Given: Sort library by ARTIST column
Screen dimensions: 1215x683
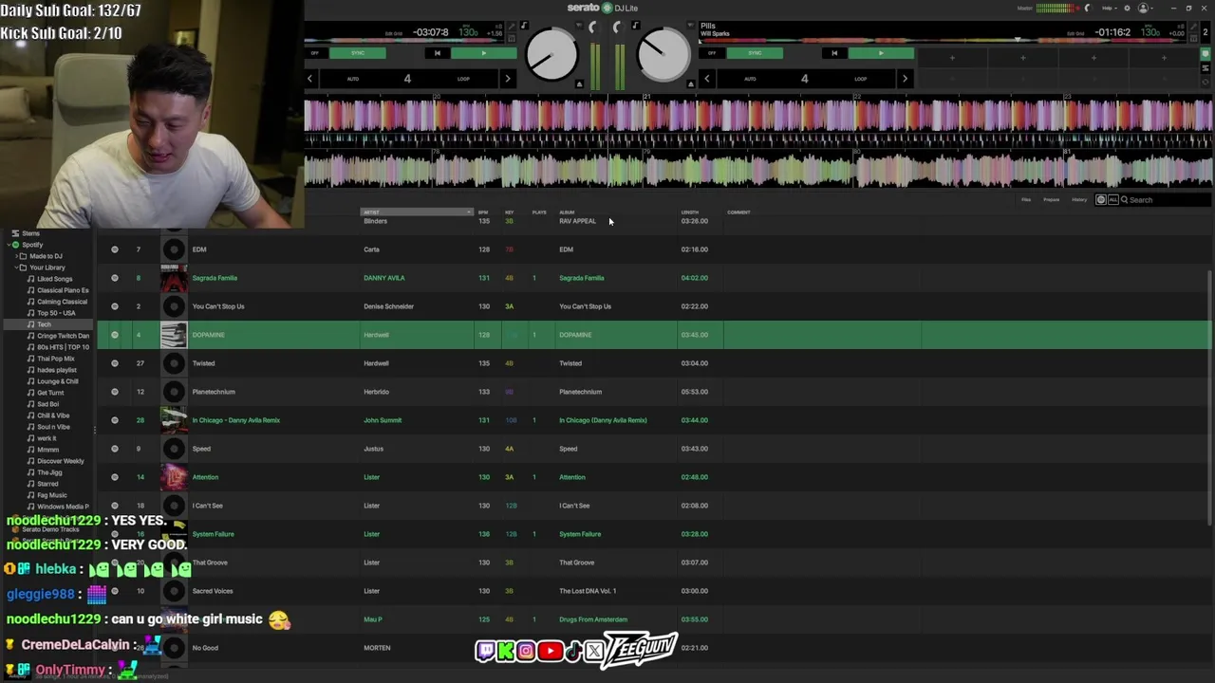Looking at the screenshot, I should [x=416, y=212].
